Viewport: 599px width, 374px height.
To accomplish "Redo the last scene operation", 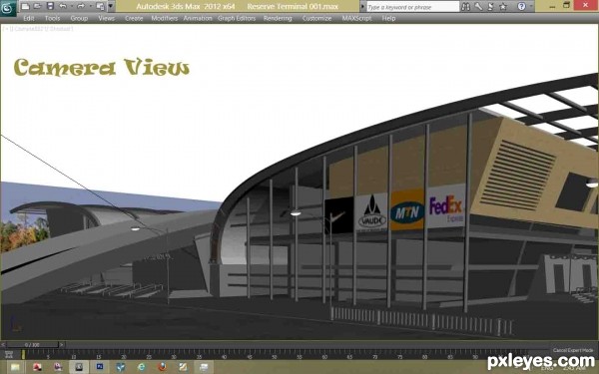I will (x=81, y=6).
